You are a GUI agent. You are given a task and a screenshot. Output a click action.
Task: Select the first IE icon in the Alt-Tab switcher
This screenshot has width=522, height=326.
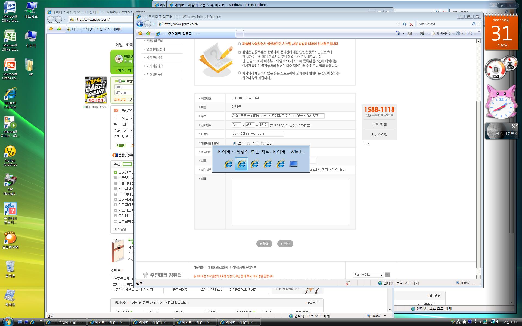(229, 164)
